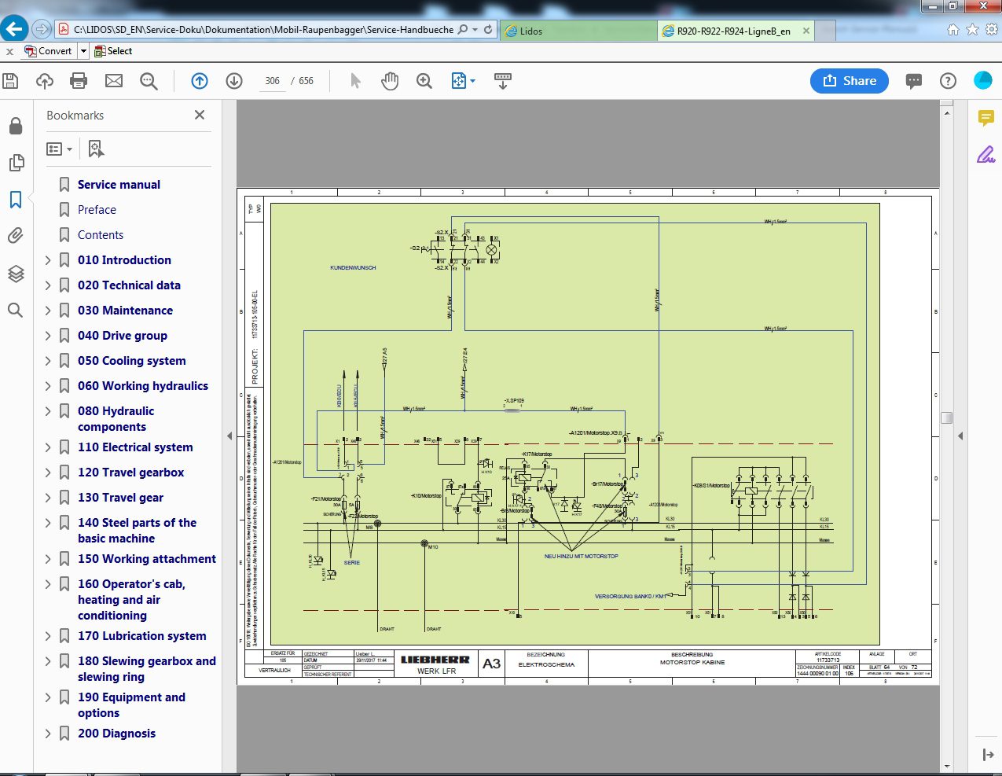Print the document with printer icon

click(79, 81)
